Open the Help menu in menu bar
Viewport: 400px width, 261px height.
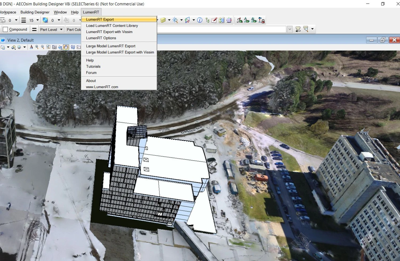pos(75,12)
